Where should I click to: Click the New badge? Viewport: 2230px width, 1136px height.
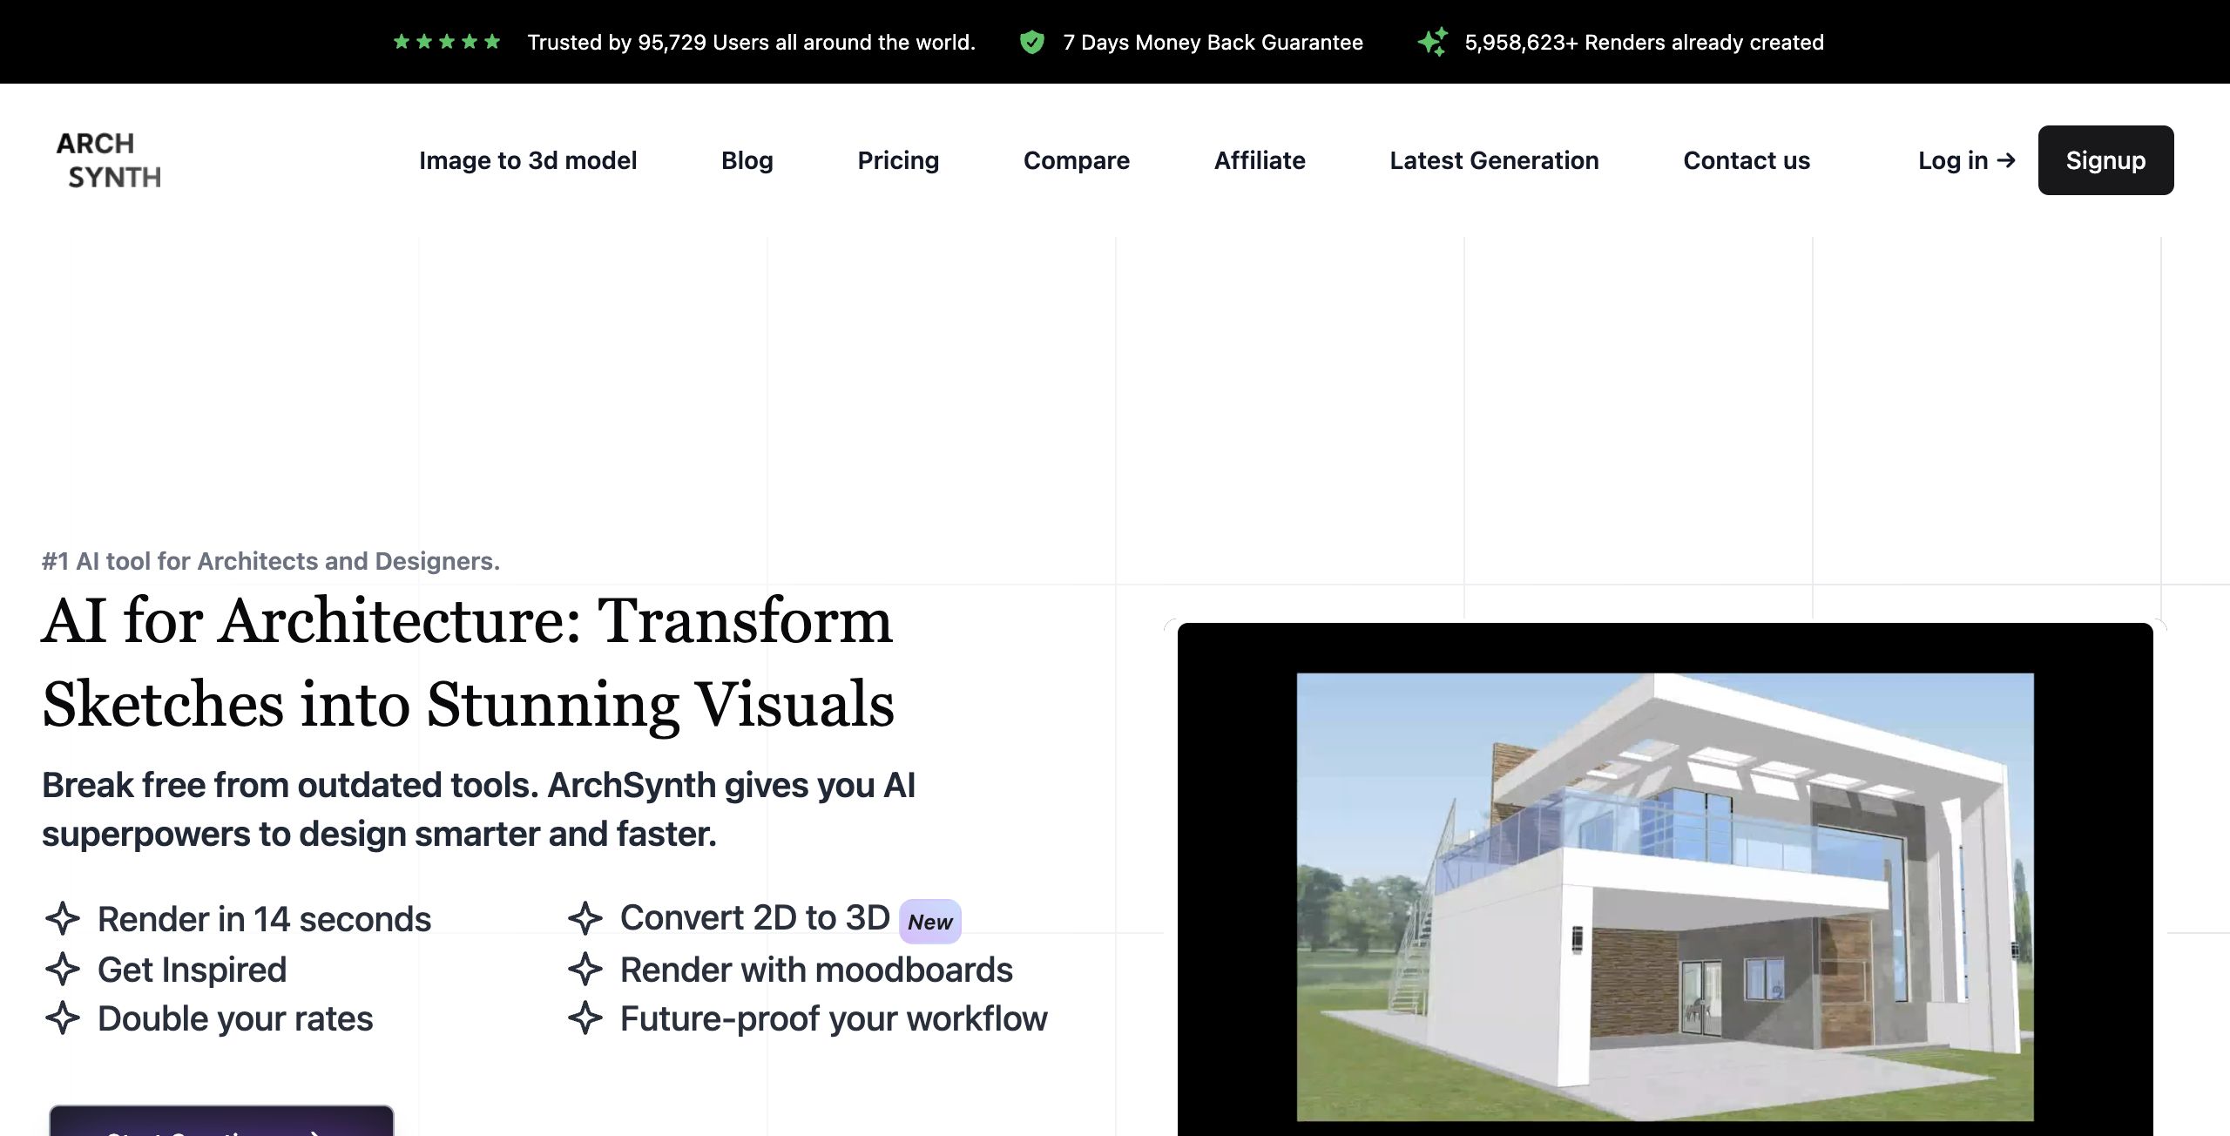tap(930, 922)
